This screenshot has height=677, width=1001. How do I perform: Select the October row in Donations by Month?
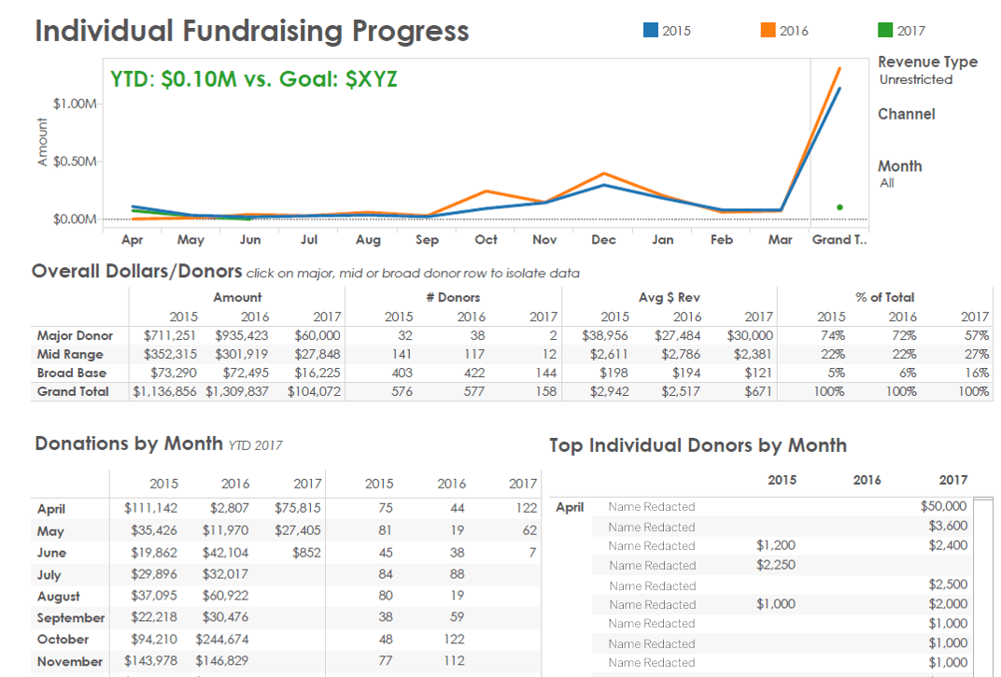(63, 640)
